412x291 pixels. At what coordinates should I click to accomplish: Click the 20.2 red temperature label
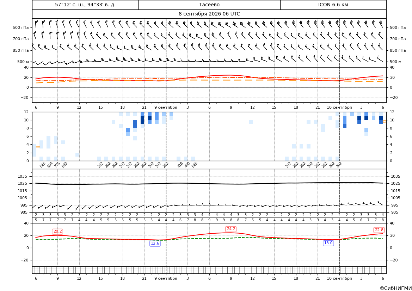coord(58,232)
